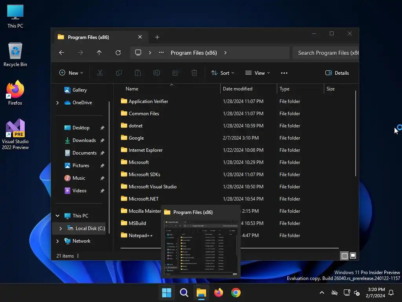Image resolution: width=402 pixels, height=302 pixels.
Task: Select Gallery in the navigation pane
Action: [79, 90]
